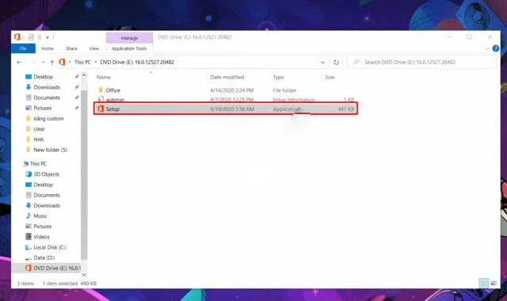Sort files by the Type column

(x=278, y=77)
